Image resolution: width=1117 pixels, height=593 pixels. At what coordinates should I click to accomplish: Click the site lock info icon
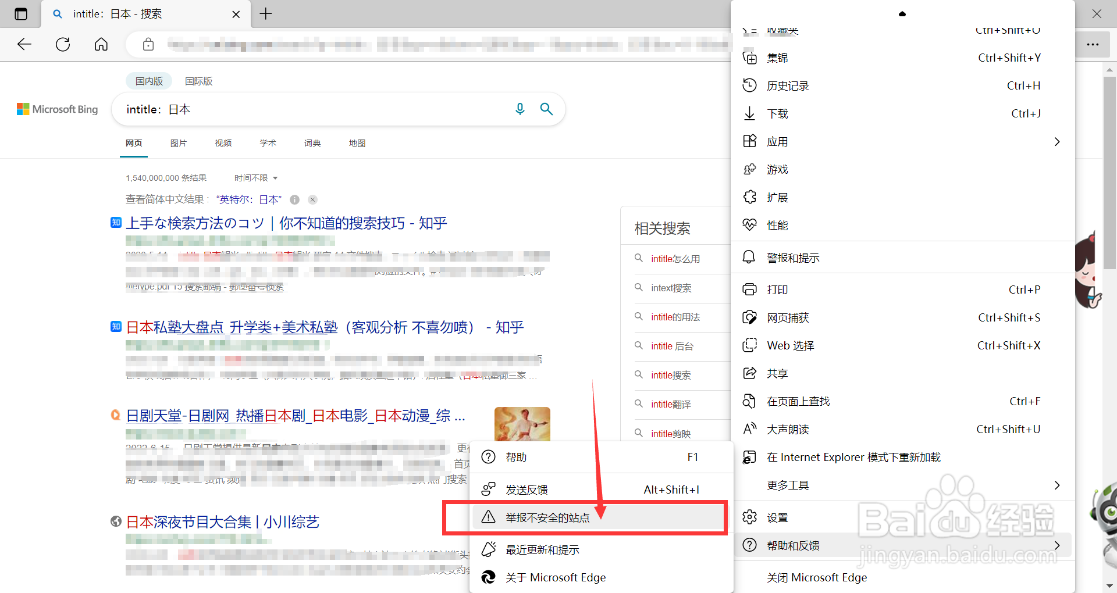click(x=148, y=44)
